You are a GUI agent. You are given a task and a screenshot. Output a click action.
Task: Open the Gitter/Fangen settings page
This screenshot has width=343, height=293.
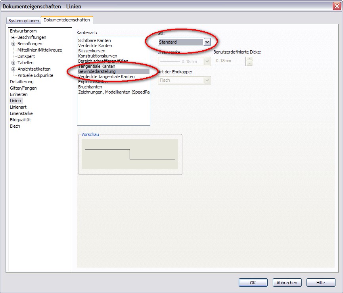click(23, 88)
